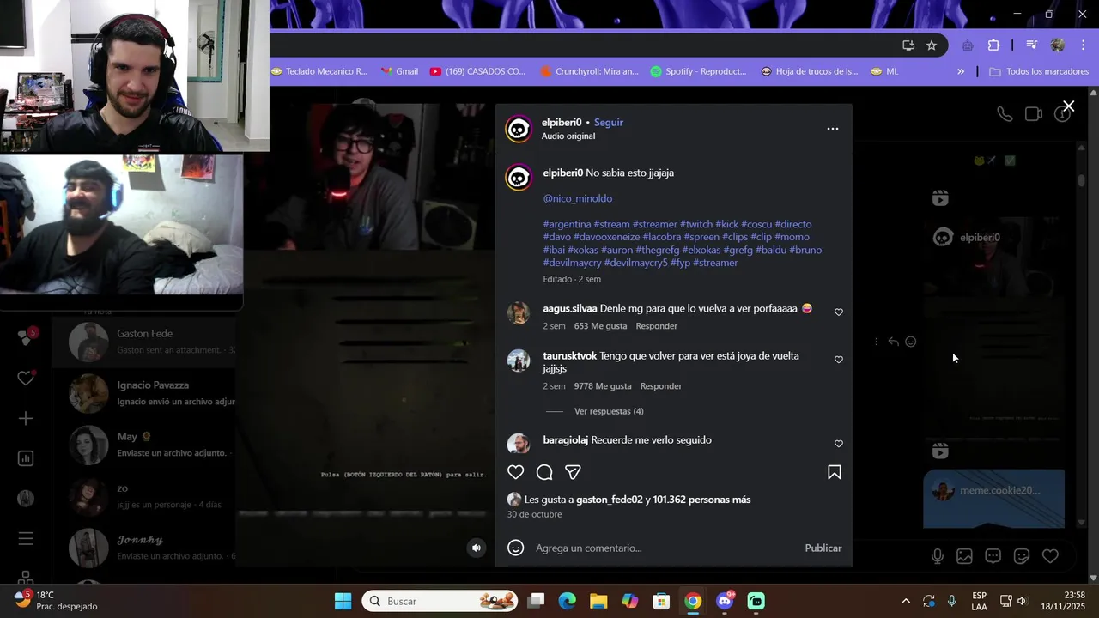This screenshot has height=618, width=1099.
Task: Click the Publicar button
Action: point(823,548)
